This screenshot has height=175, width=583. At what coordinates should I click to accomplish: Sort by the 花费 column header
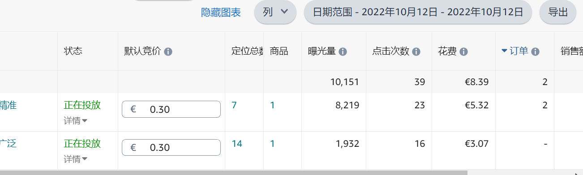click(447, 51)
